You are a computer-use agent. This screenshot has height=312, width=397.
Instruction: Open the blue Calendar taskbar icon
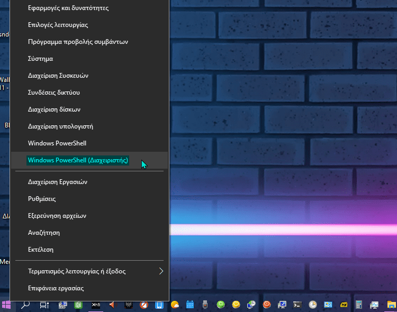pyautogui.click(x=190, y=305)
